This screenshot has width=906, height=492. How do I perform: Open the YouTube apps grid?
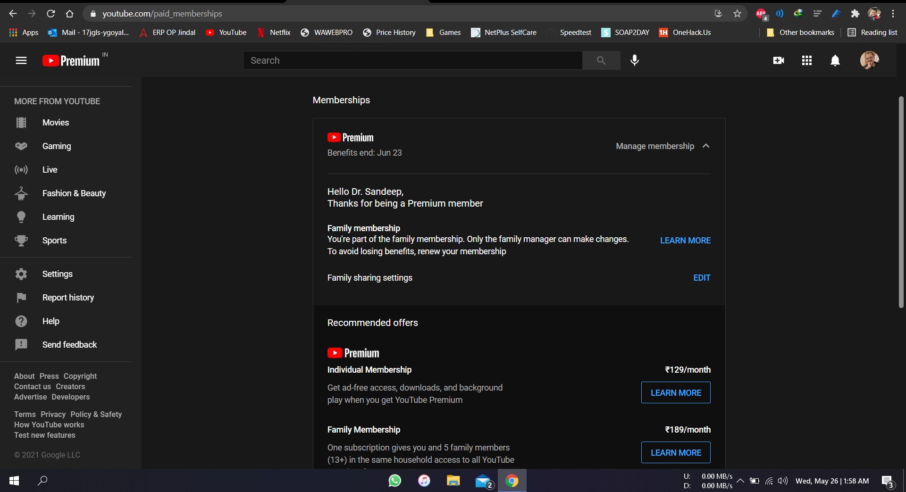(806, 60)
